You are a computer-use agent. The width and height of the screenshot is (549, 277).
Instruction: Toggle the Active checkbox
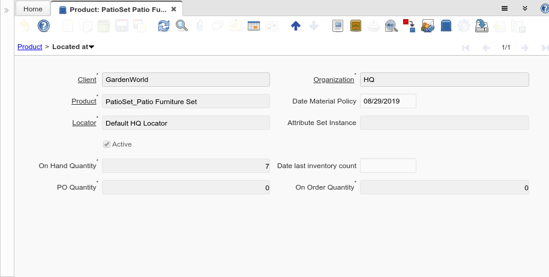click(107, 144)
